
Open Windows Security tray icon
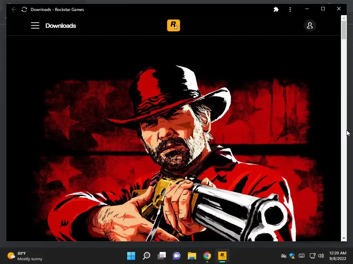pyautogui.click(x=292, y=256)
